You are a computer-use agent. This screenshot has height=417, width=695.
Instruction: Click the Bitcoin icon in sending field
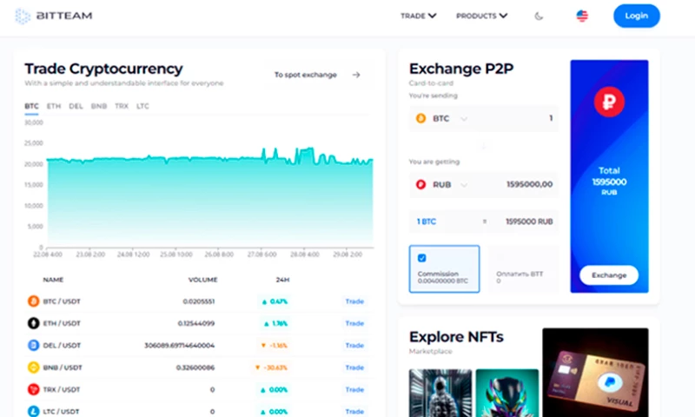click(x=420, y=118)
